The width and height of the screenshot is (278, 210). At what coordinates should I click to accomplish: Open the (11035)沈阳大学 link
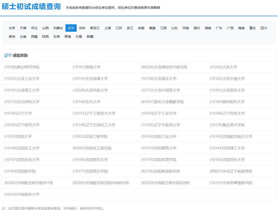(x=18, y=137)
